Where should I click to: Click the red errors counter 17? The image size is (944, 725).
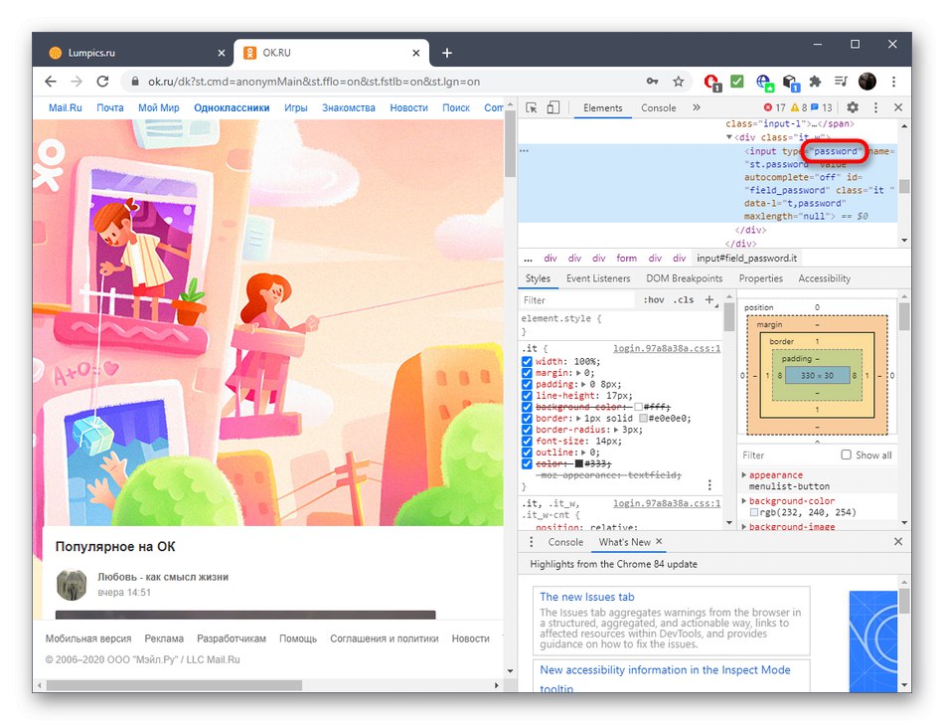pyautogui.click(x=774, y=107)
